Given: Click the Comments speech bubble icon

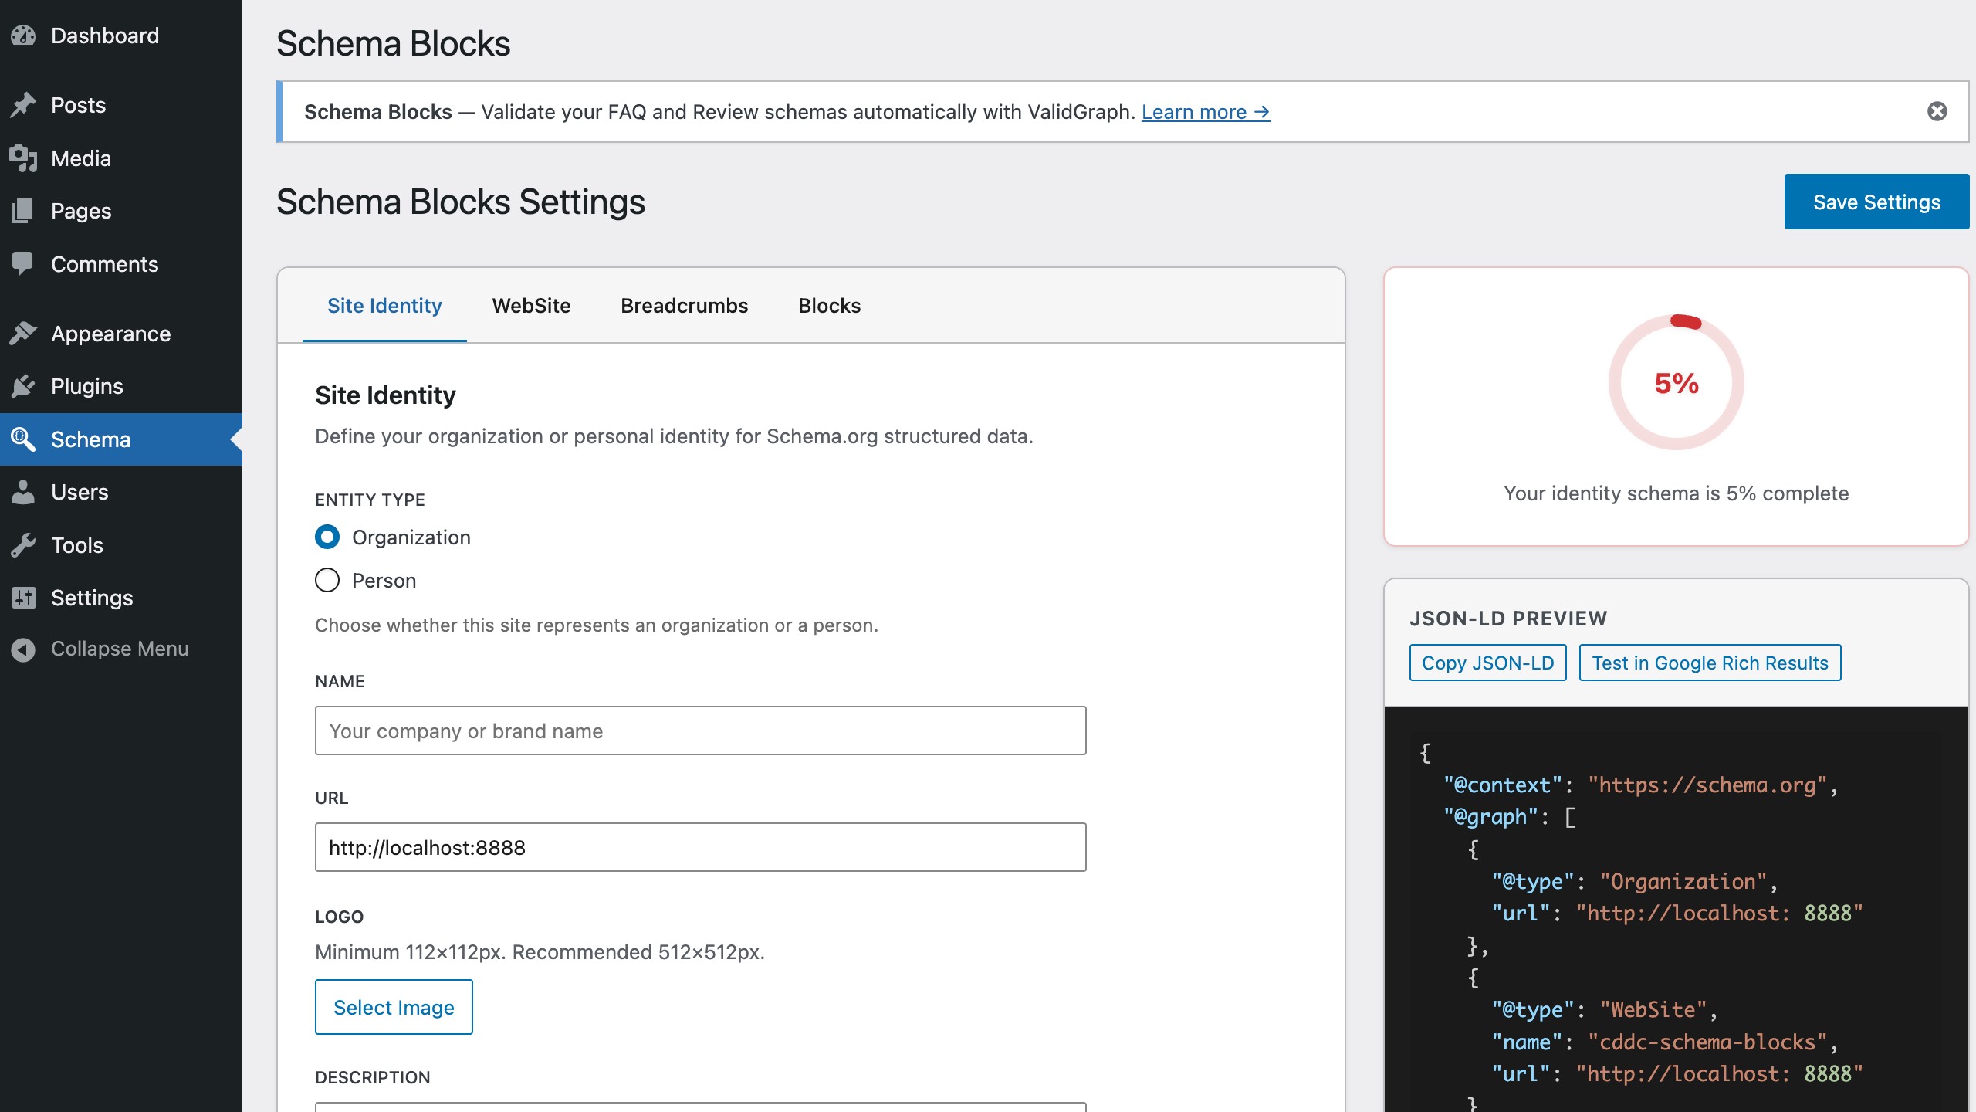Looking at the screenshot, I should [x=23, y=264].
